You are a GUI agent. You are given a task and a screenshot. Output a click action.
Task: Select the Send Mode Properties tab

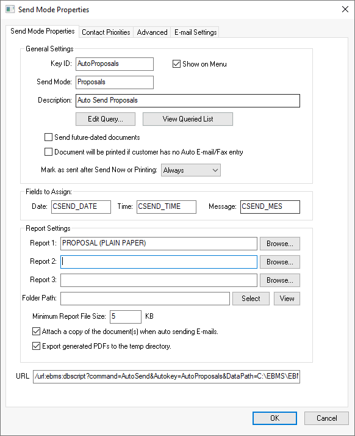[43, 31]
